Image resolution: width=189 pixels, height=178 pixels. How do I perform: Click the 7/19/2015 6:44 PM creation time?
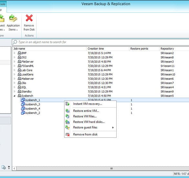(x=99, y=70)
